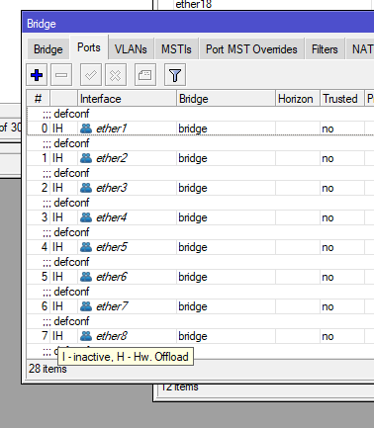374x428 pixels.
Task: Click Trusted 'no' value for ether5
Action: [x=327, y=247]
